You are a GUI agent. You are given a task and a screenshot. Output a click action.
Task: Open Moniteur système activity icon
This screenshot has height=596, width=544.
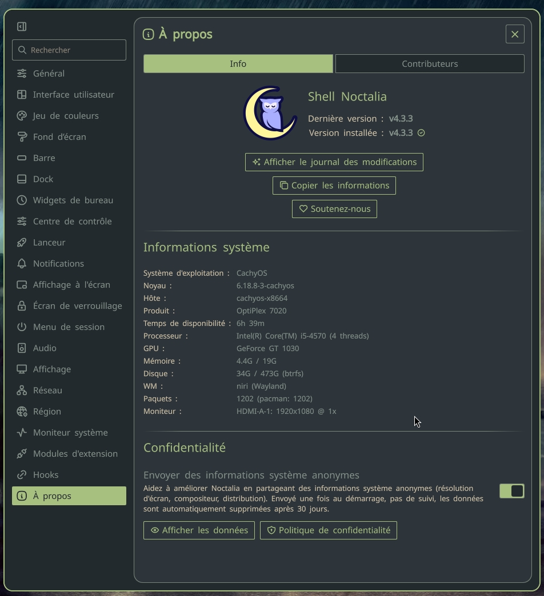click(x=22, y=433)
